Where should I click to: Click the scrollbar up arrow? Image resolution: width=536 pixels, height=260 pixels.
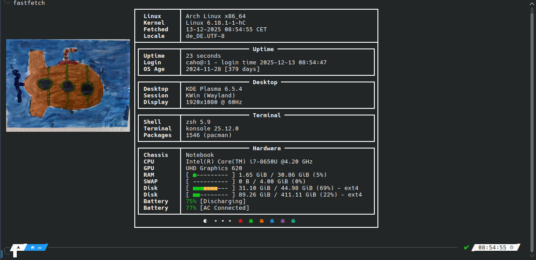532,3
